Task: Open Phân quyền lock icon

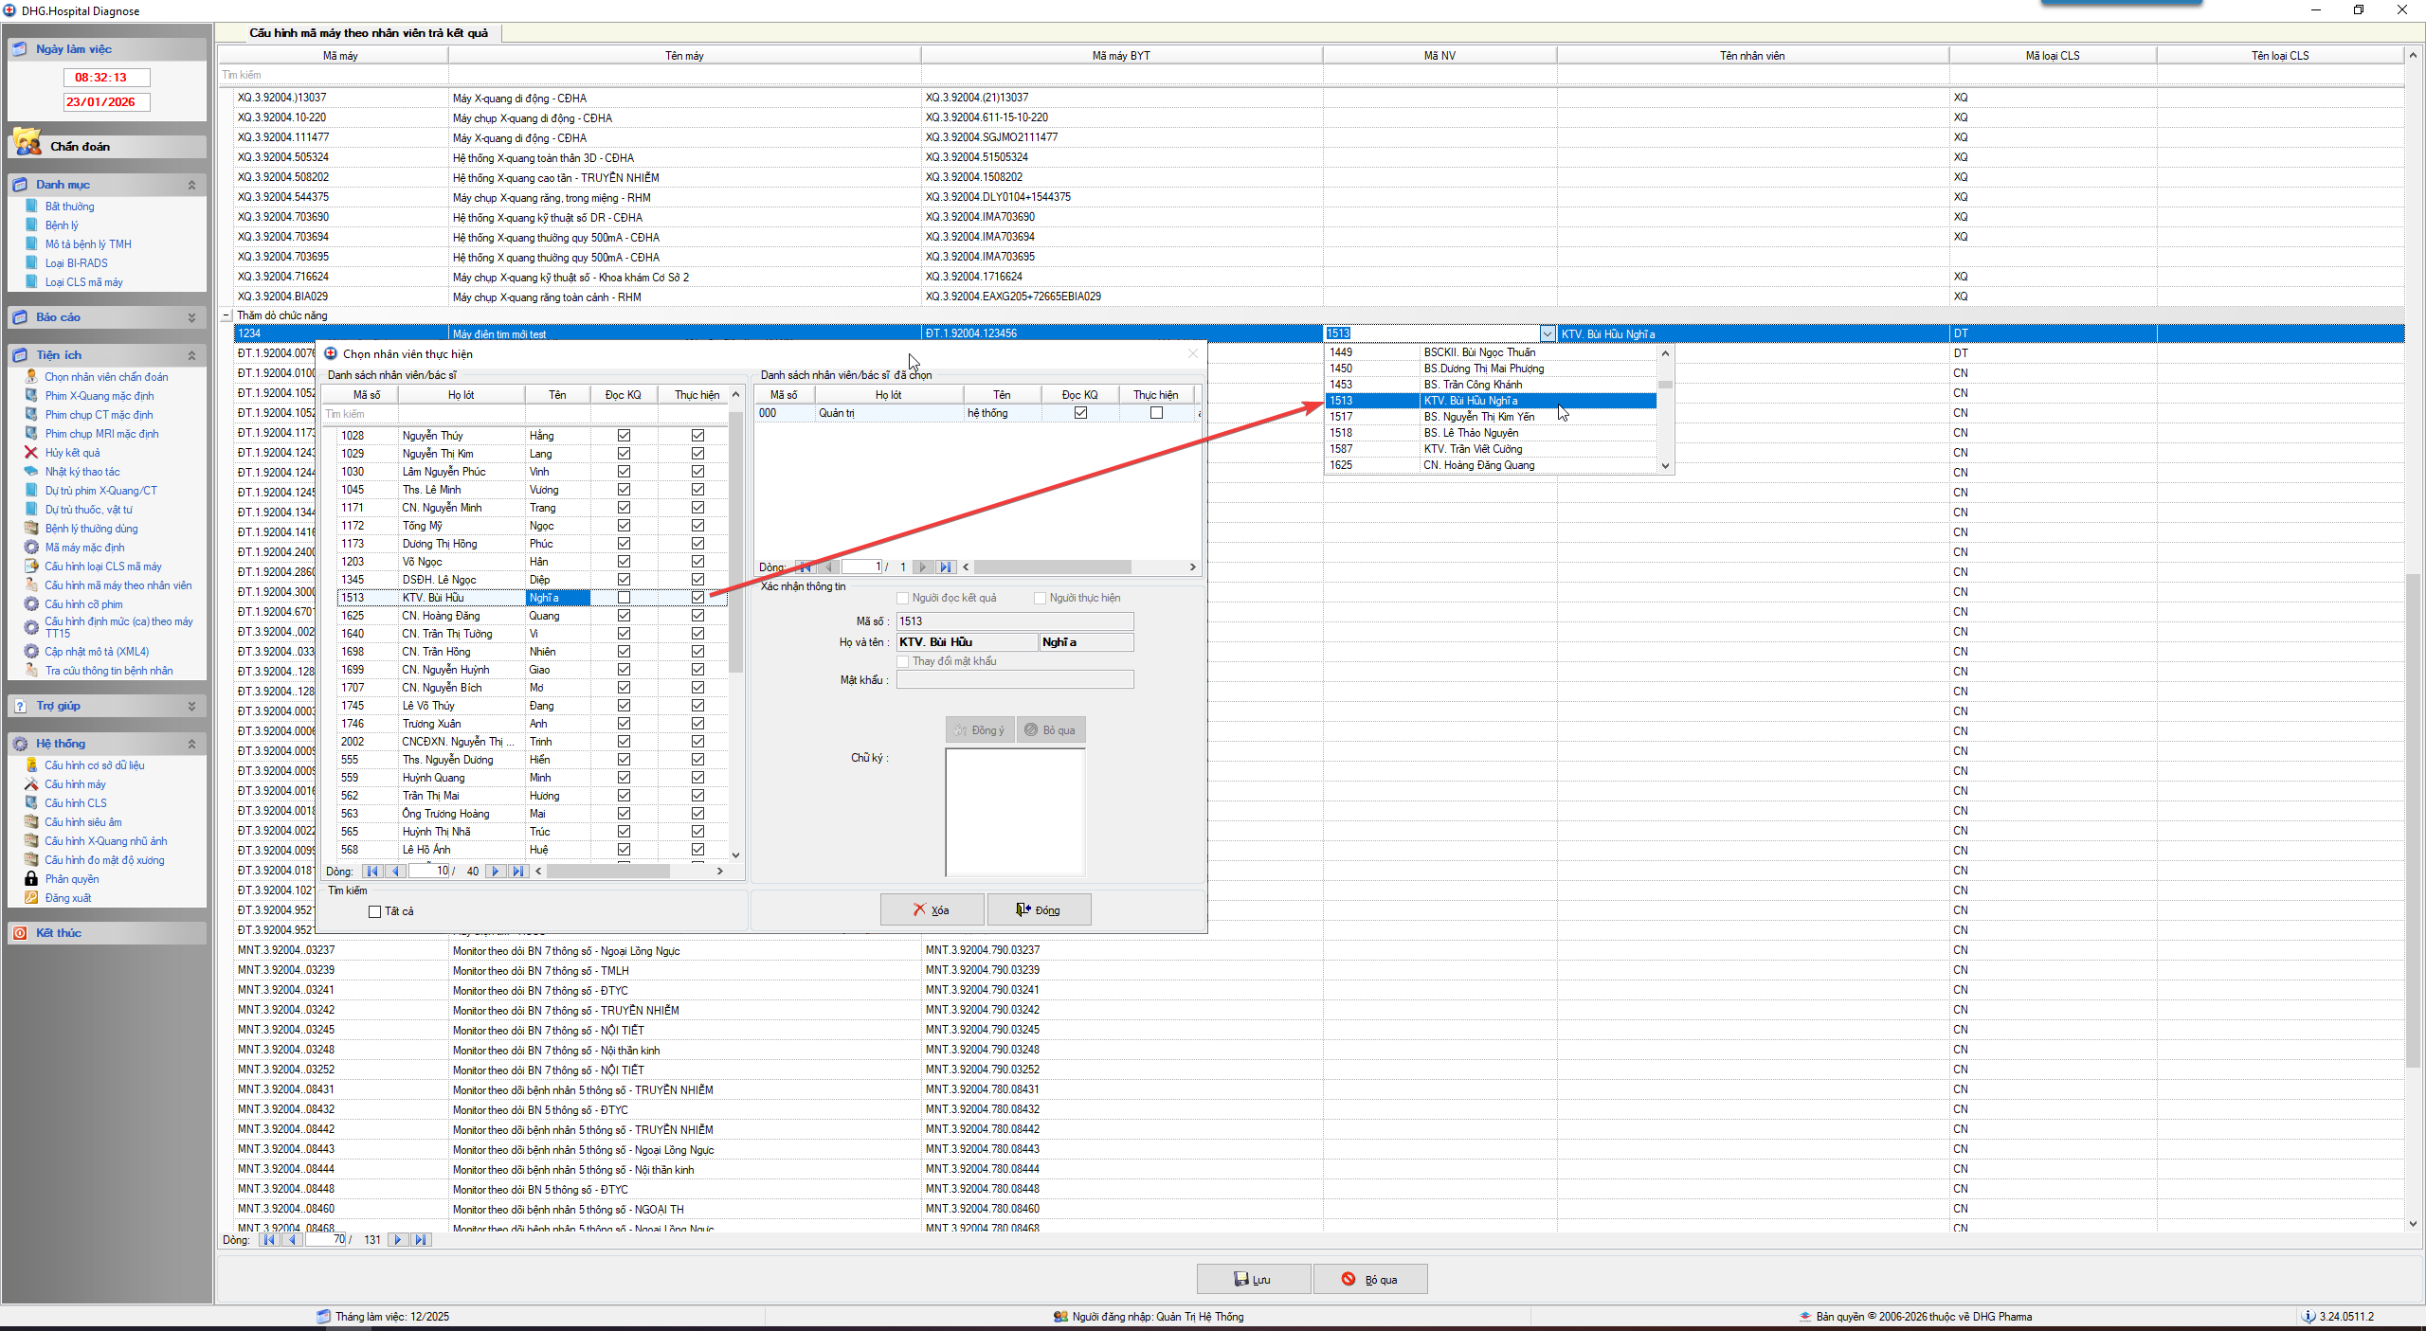Action: click(31, 879)
